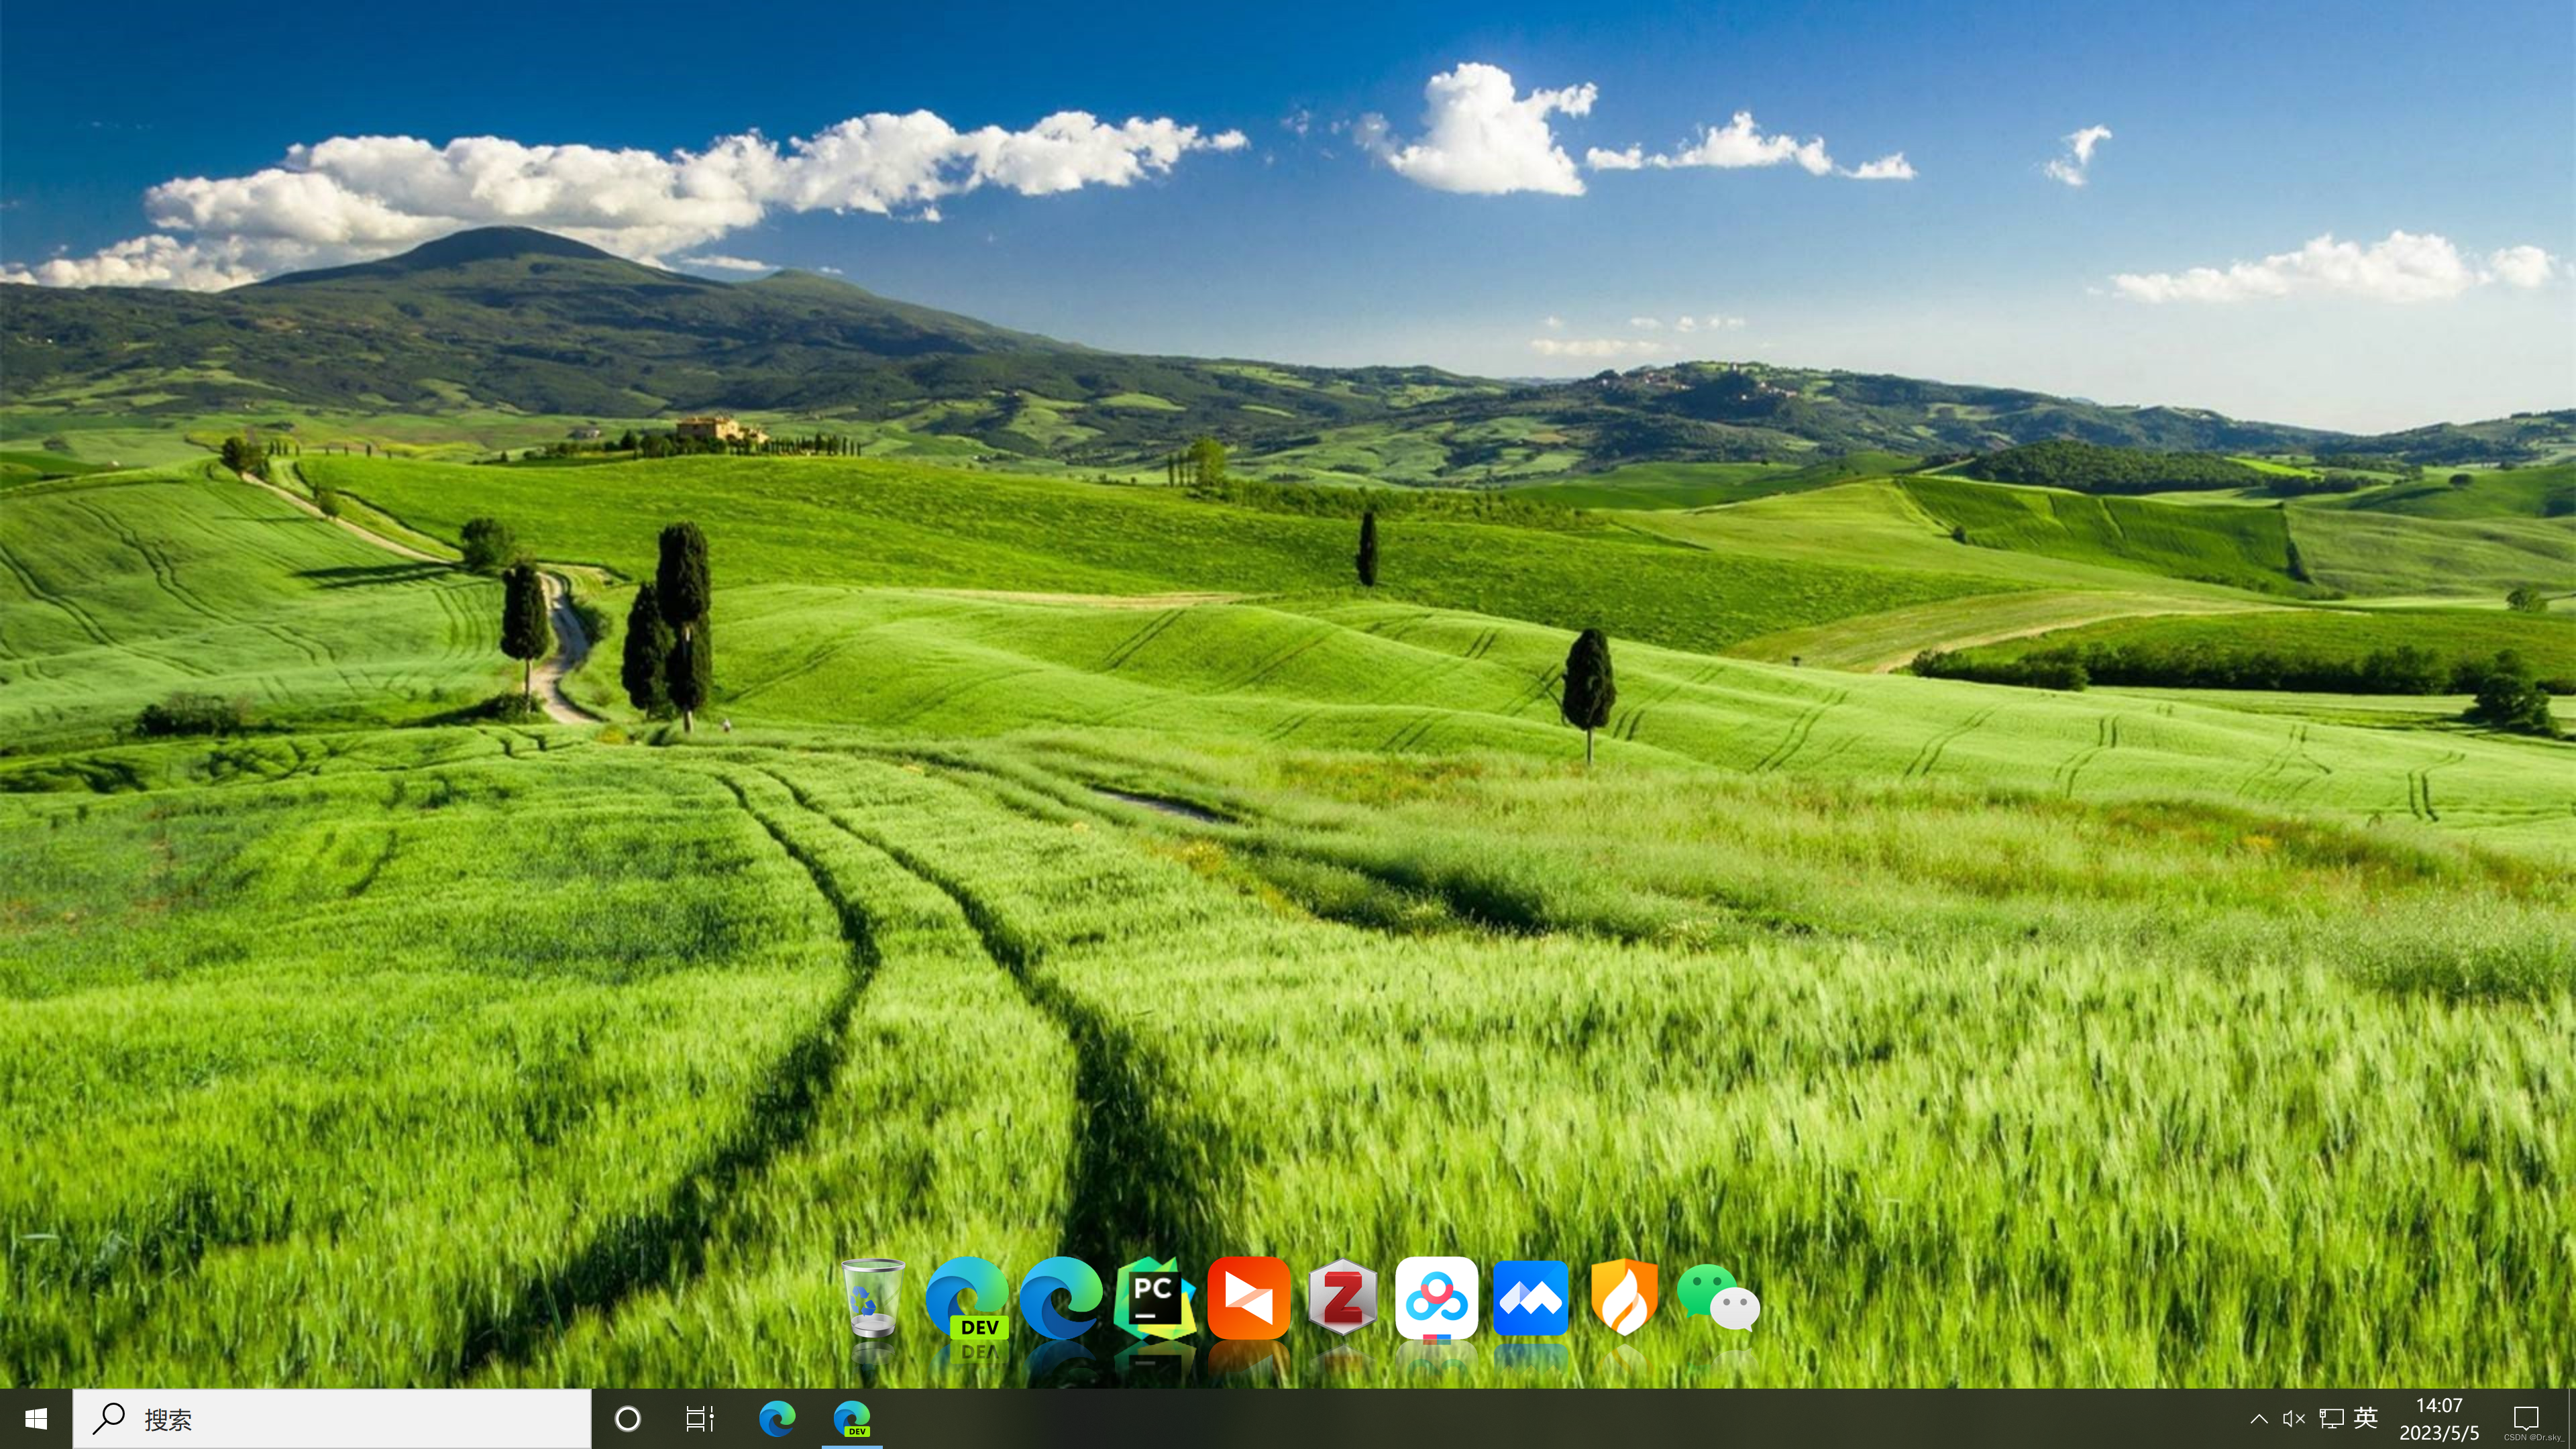The height and width of the screenshot is (1449, 2576).
Task: Open Huorong Security shield icon in dock
Action: 1624,1298
